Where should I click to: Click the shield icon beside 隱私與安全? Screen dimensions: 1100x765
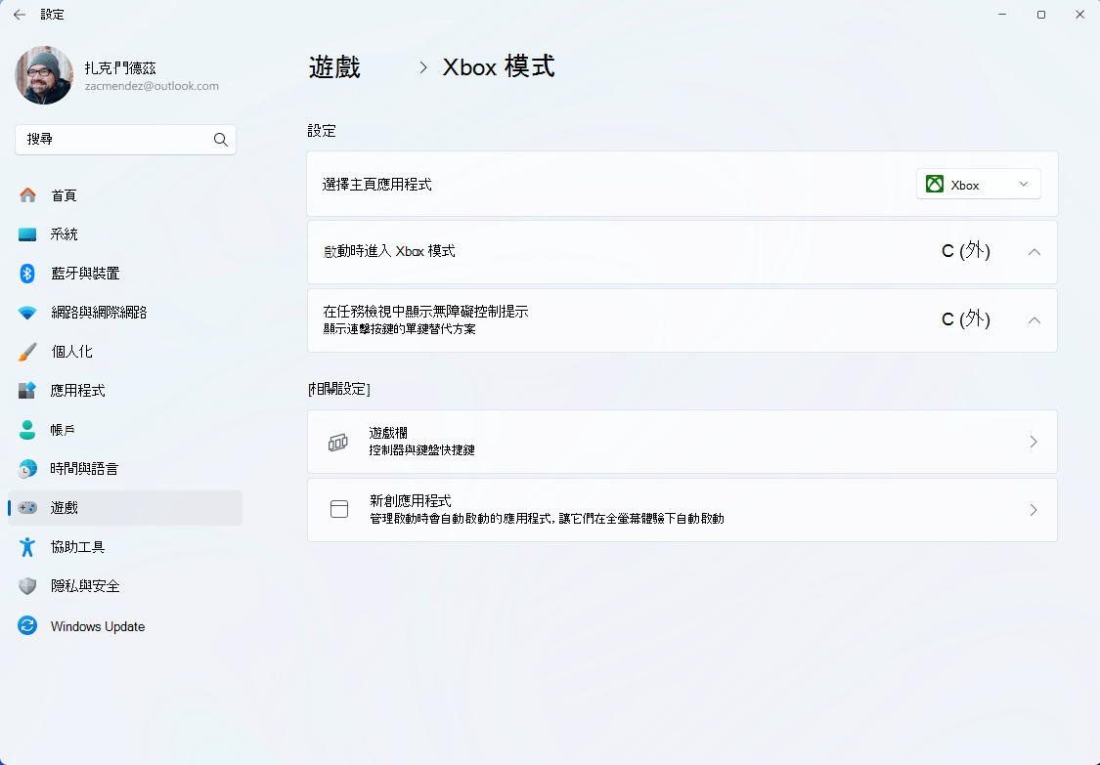pos(27,586)
